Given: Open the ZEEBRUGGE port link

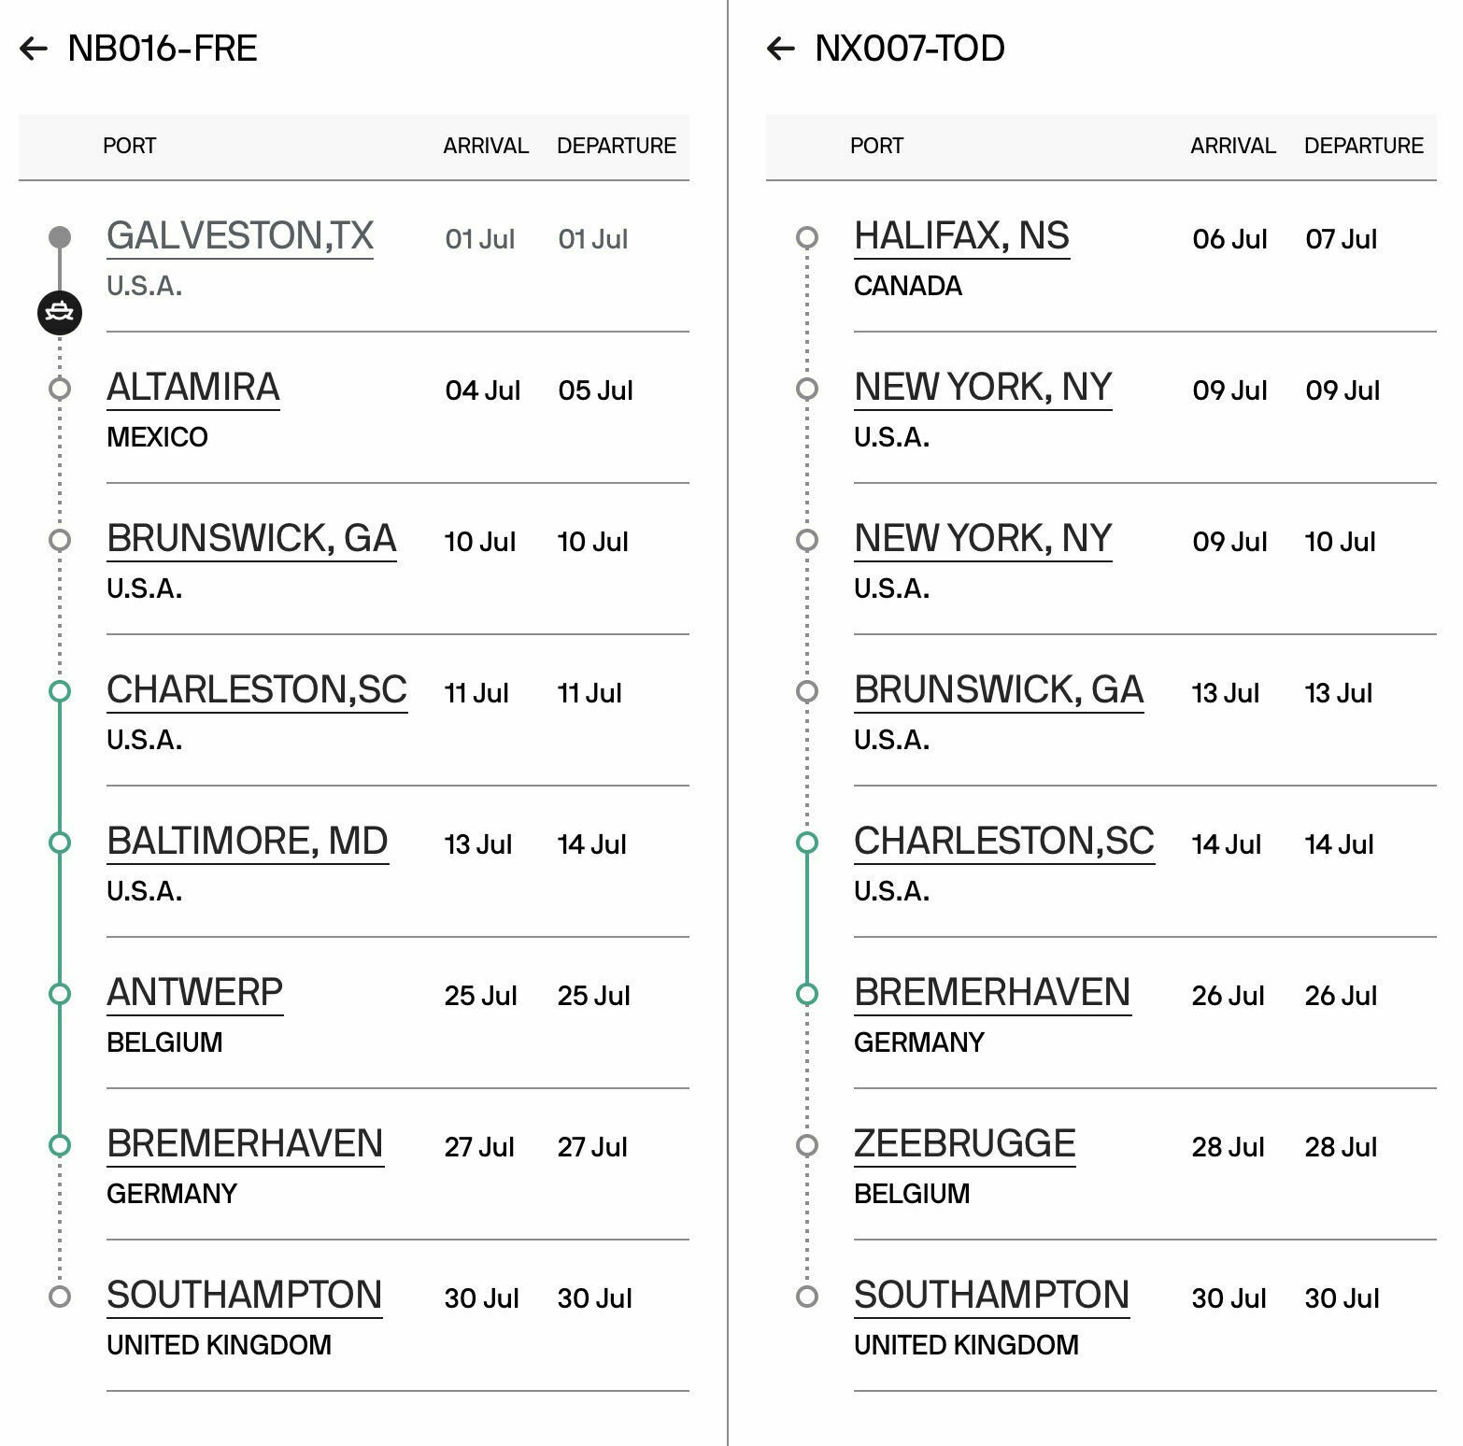Looking at the screenshot, I should pos(964,1144).
